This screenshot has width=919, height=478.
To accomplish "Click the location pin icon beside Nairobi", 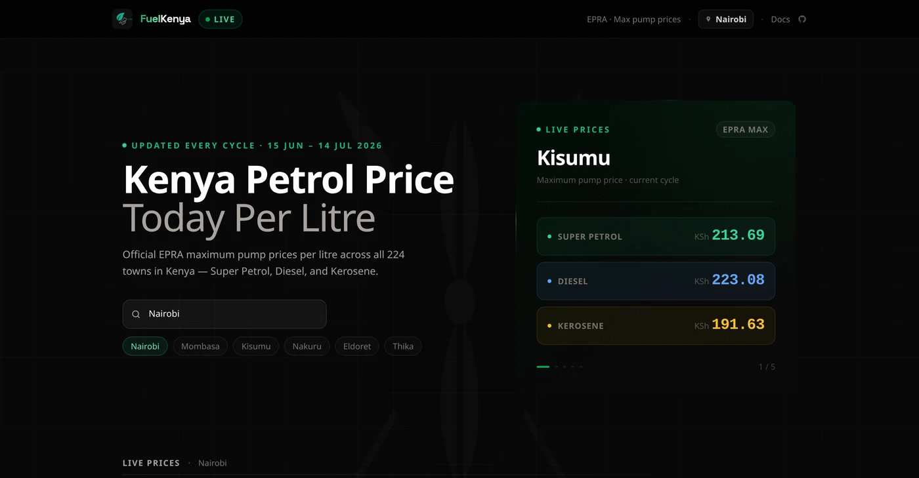I will click(x=708, y=19).
